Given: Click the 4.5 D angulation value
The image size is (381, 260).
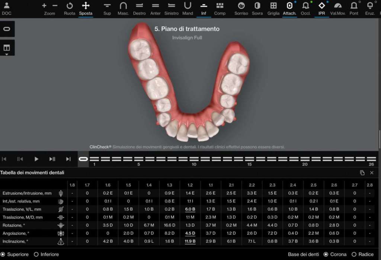Looking at the screenshot, I should (x=190, y=233).
